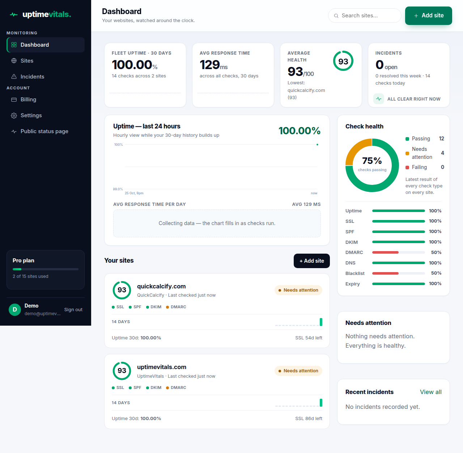Click the Incidents warning triangle icon
The width and height of the screenshot is (463, 453).
(14, 77)
